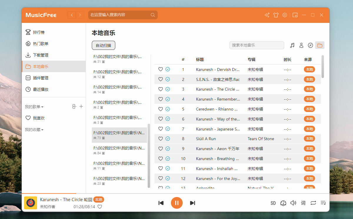Open the volume speaker control
The width and height of the screenshot is (353, 219).
click(x=293, y=203)
